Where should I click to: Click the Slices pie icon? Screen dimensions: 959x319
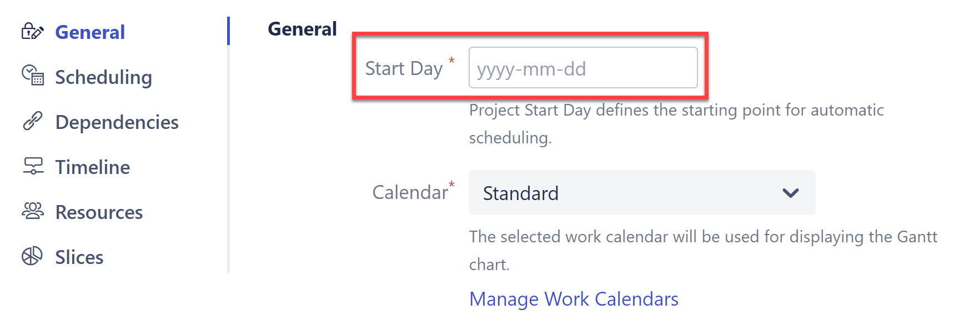[x=32, y=256]
